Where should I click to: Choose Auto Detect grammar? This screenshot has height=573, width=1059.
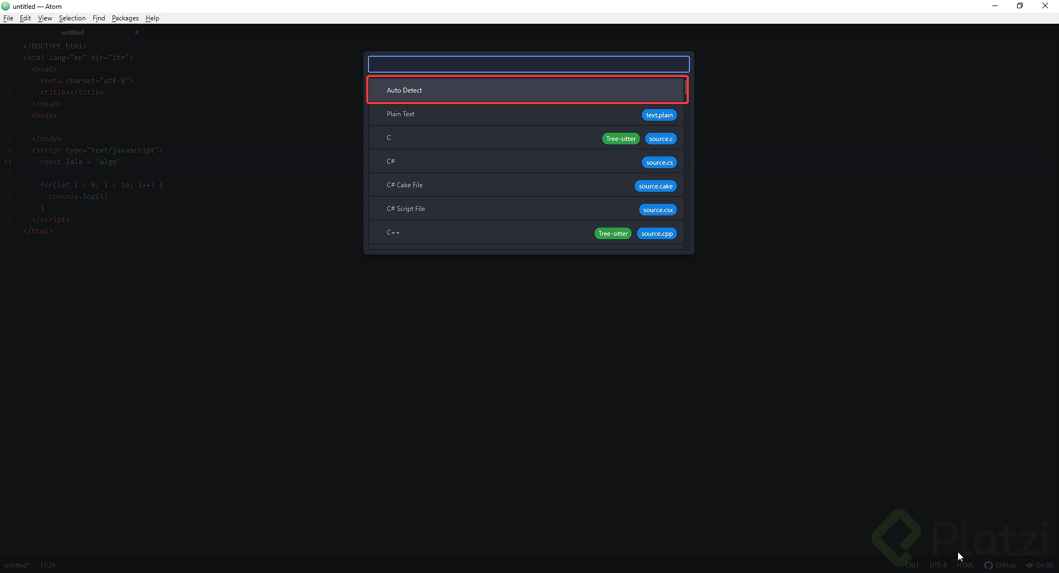[526, 90]
